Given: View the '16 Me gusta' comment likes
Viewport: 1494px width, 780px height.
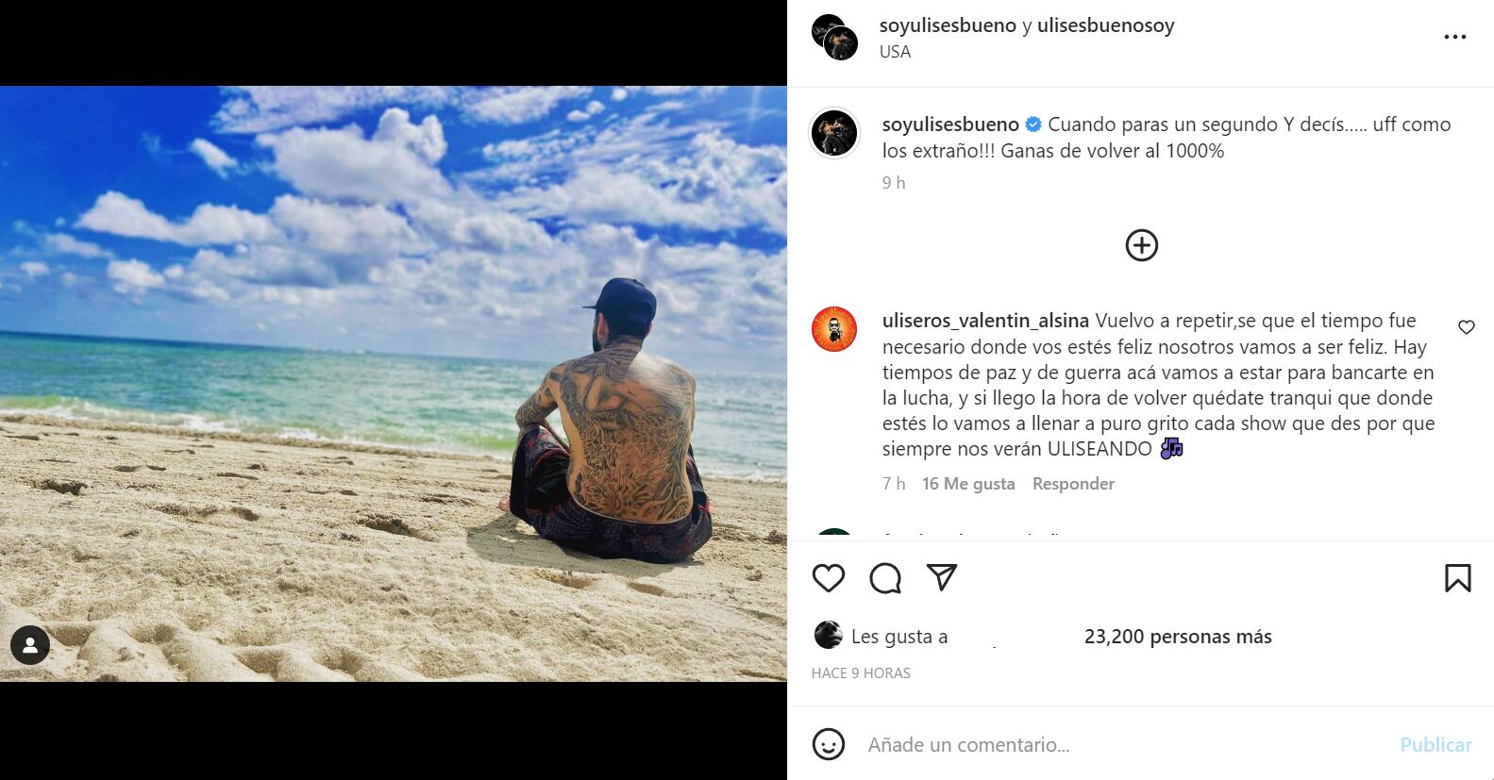Looking at the screenshot, I should tap(968, 484).
